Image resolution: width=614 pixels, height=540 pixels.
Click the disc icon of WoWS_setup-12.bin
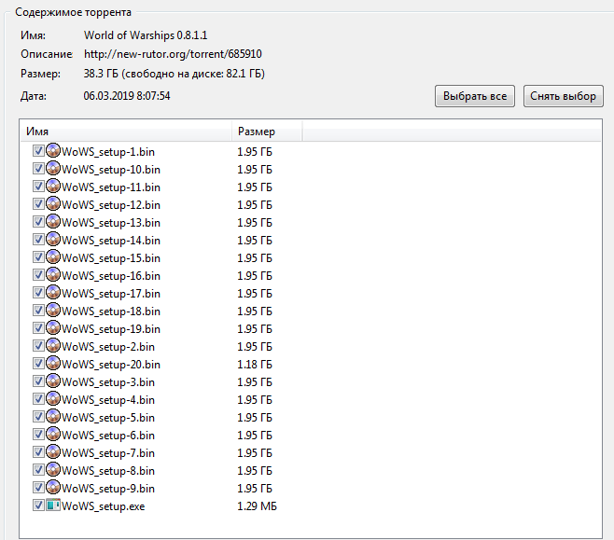(x=53, y=204)
